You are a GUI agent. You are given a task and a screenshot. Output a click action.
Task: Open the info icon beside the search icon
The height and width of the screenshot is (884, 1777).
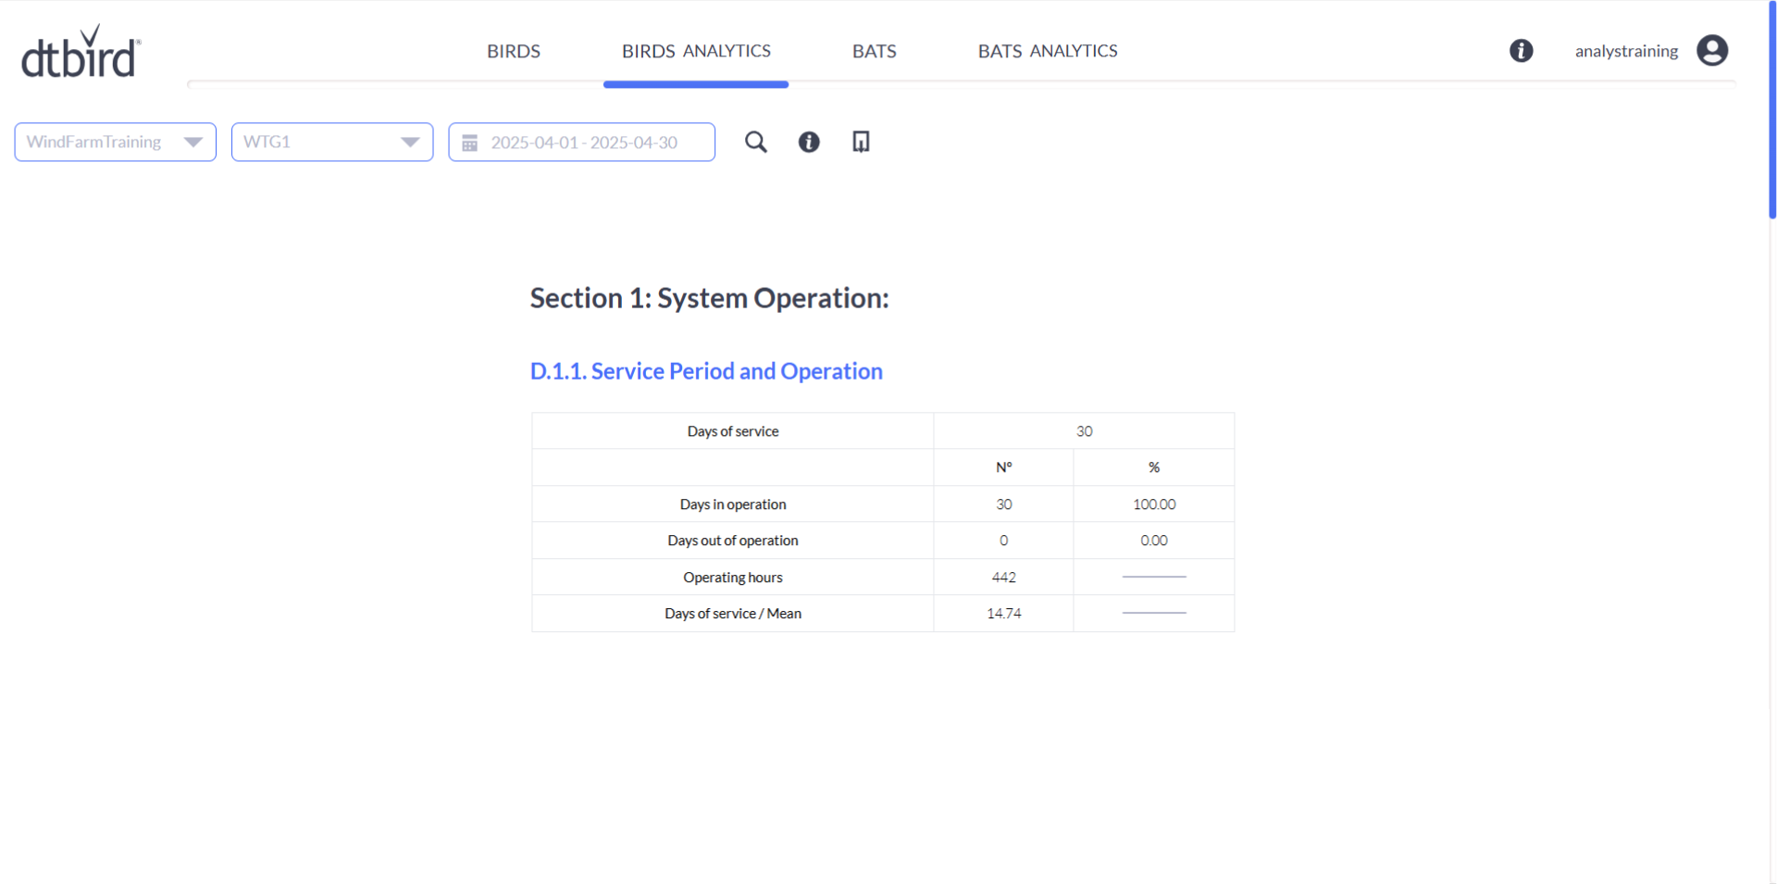tap(809, 142)
